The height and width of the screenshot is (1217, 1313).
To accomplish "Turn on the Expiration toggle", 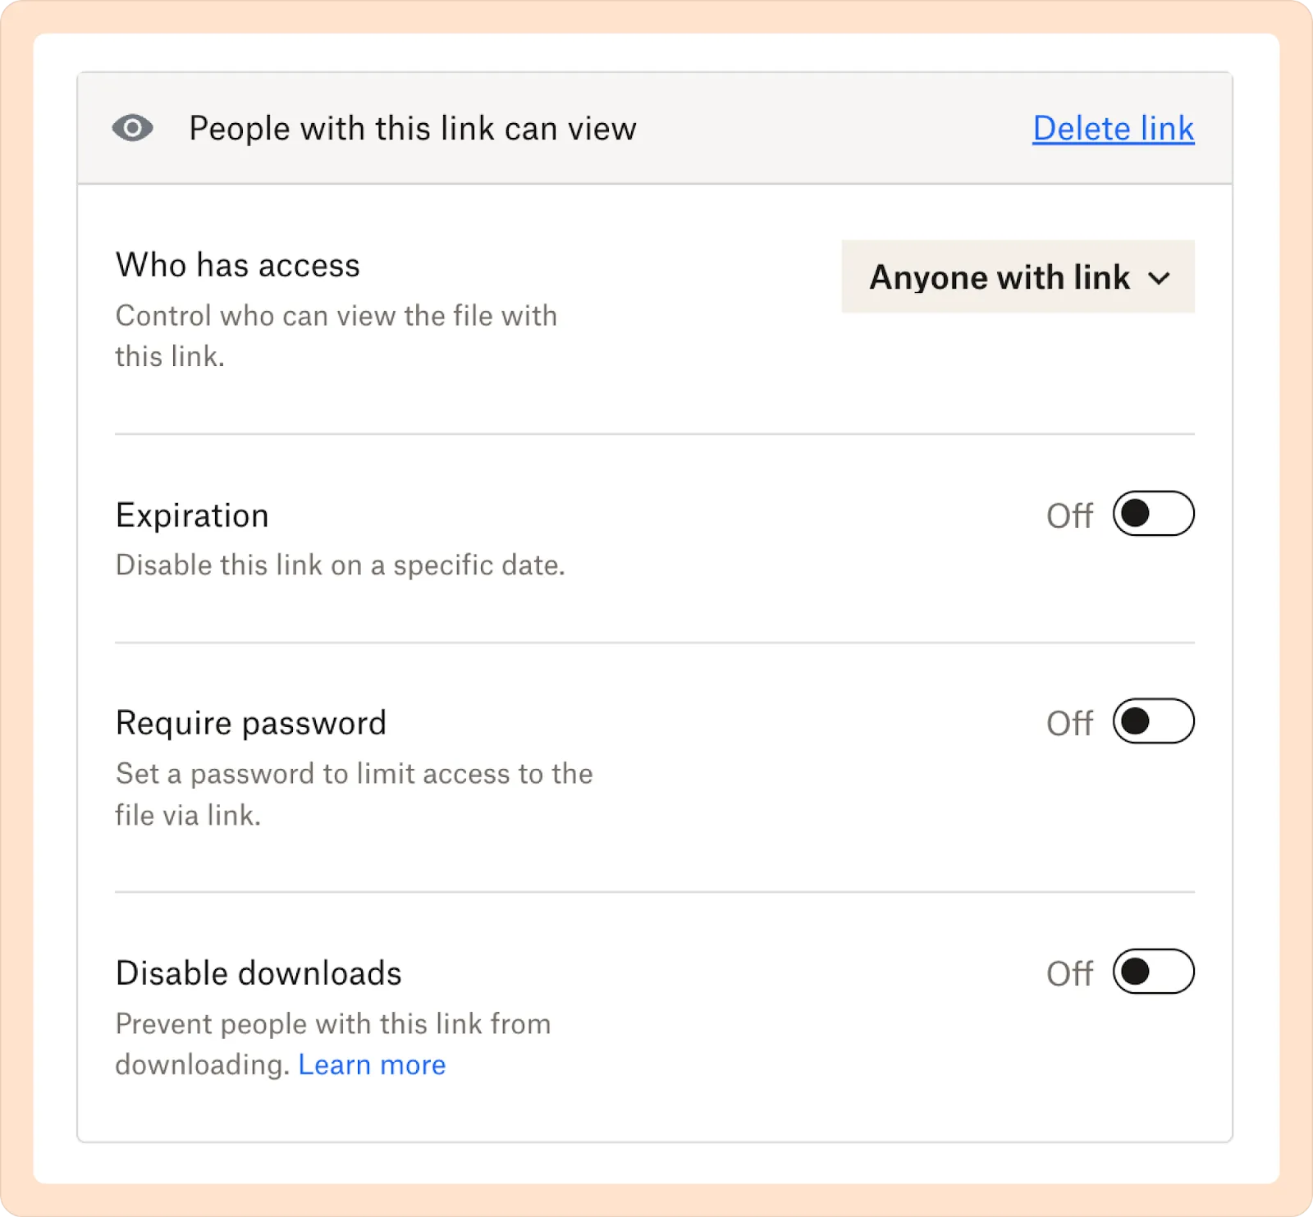I will (x=1153, y=514).
